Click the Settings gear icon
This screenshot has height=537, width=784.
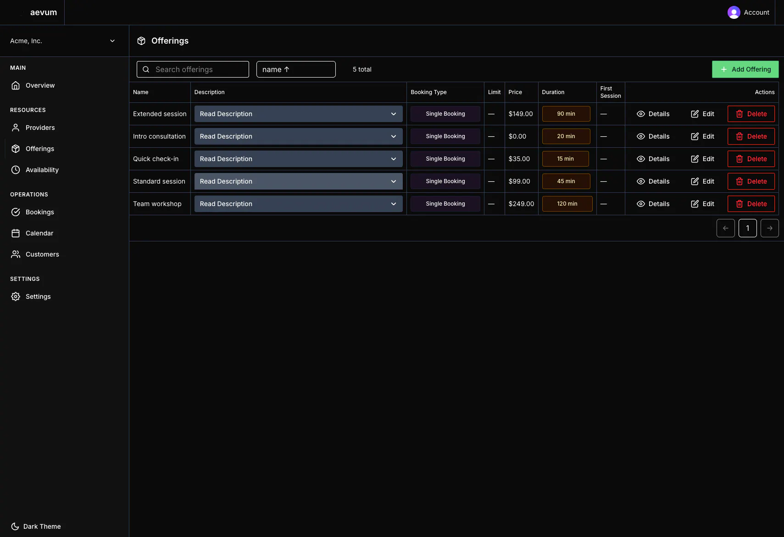(x=16, y=296)
